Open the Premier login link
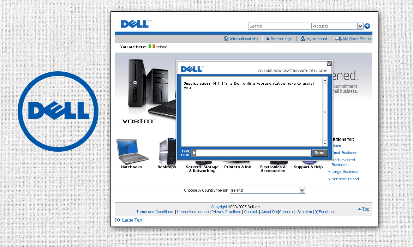Viewport: 413px width, 247px height. [282, 39]
